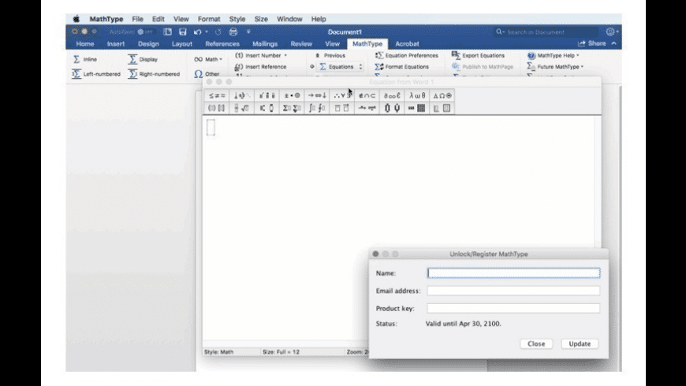Open the Greek lowercase letters palette (λωθ)
Viewport: 686px width, 386px height.
[x=417, y=95]
